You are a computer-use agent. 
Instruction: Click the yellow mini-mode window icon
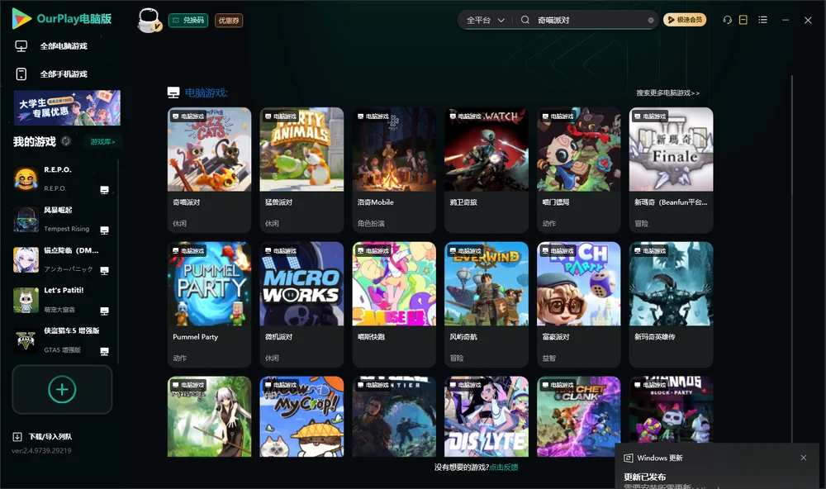tap(743, 20)
